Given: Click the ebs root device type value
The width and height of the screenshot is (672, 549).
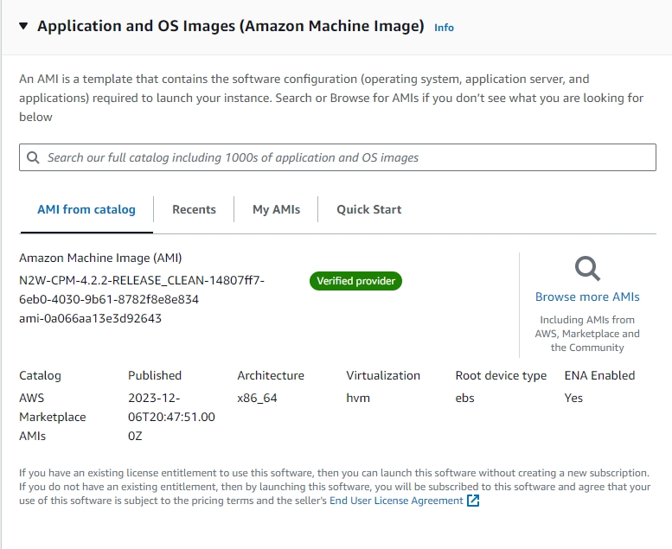Looking at the screenshot, I should coord(464,398).
